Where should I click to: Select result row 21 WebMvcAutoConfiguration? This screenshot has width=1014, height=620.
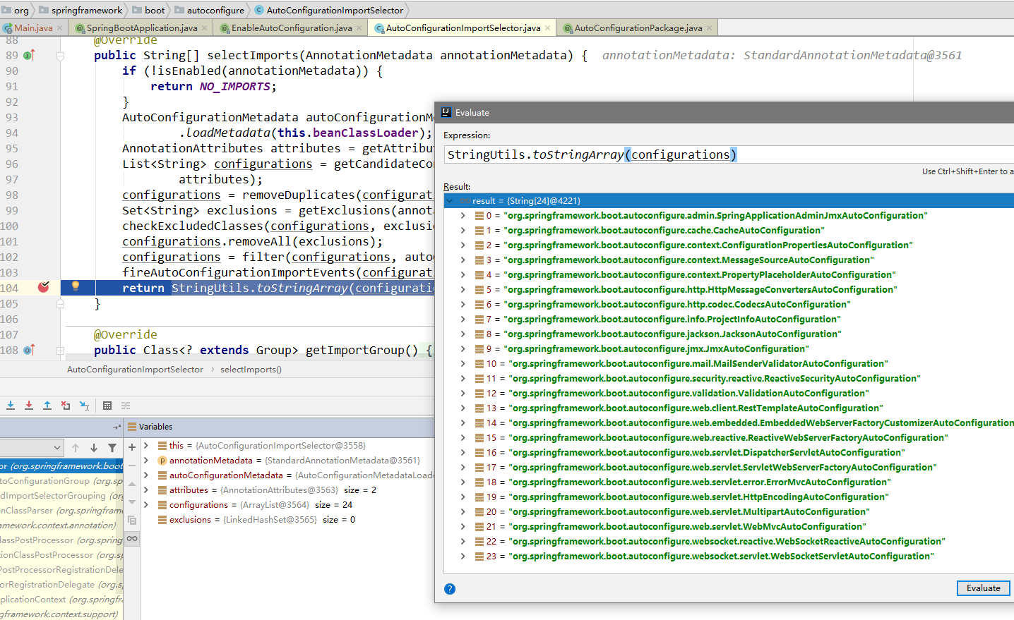tap(729, 526)
